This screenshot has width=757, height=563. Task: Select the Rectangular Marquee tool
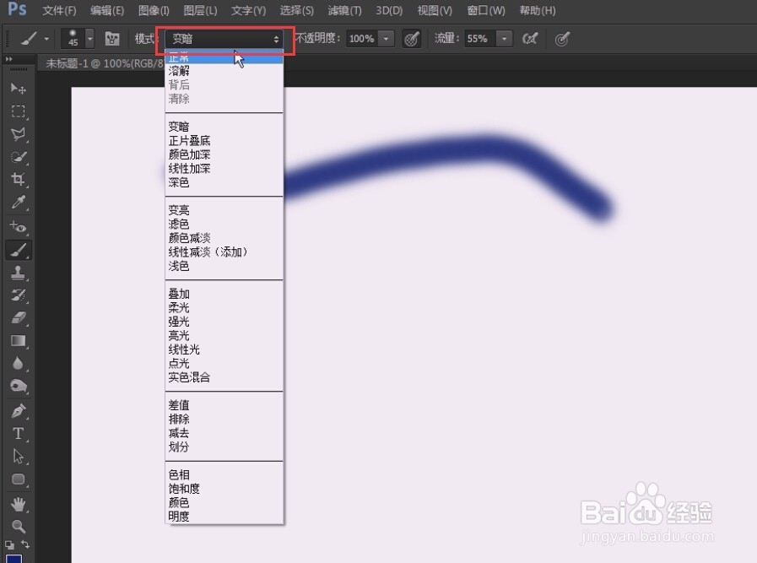[x=19, y=111]
